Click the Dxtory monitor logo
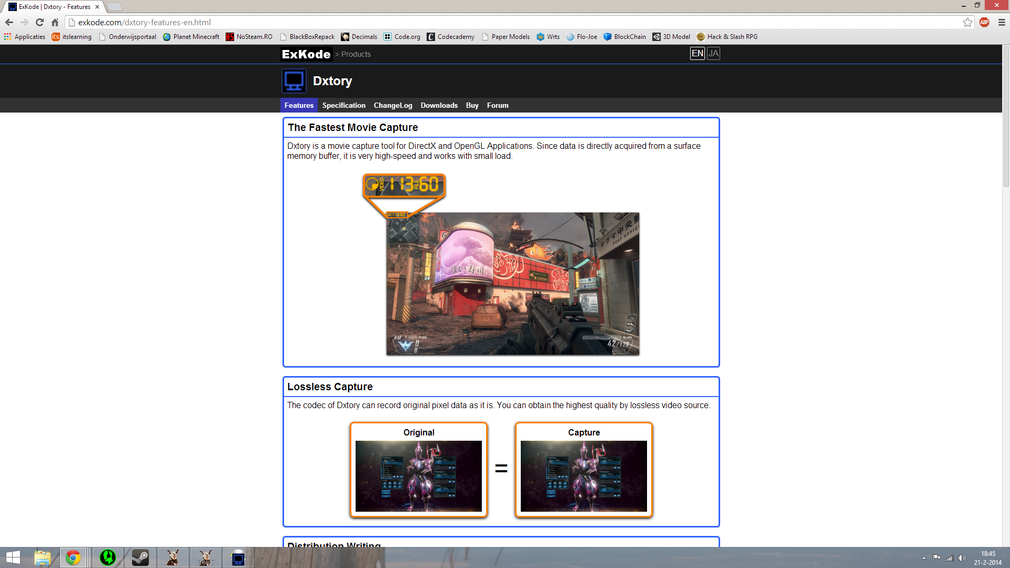The image size is (1010, 568). tap(294, 80)
